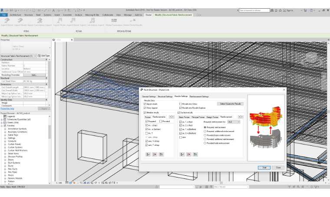Screen dimensions: 330x197
Task: Collapse the Identity Data properties group
Action: coord(46,100)
